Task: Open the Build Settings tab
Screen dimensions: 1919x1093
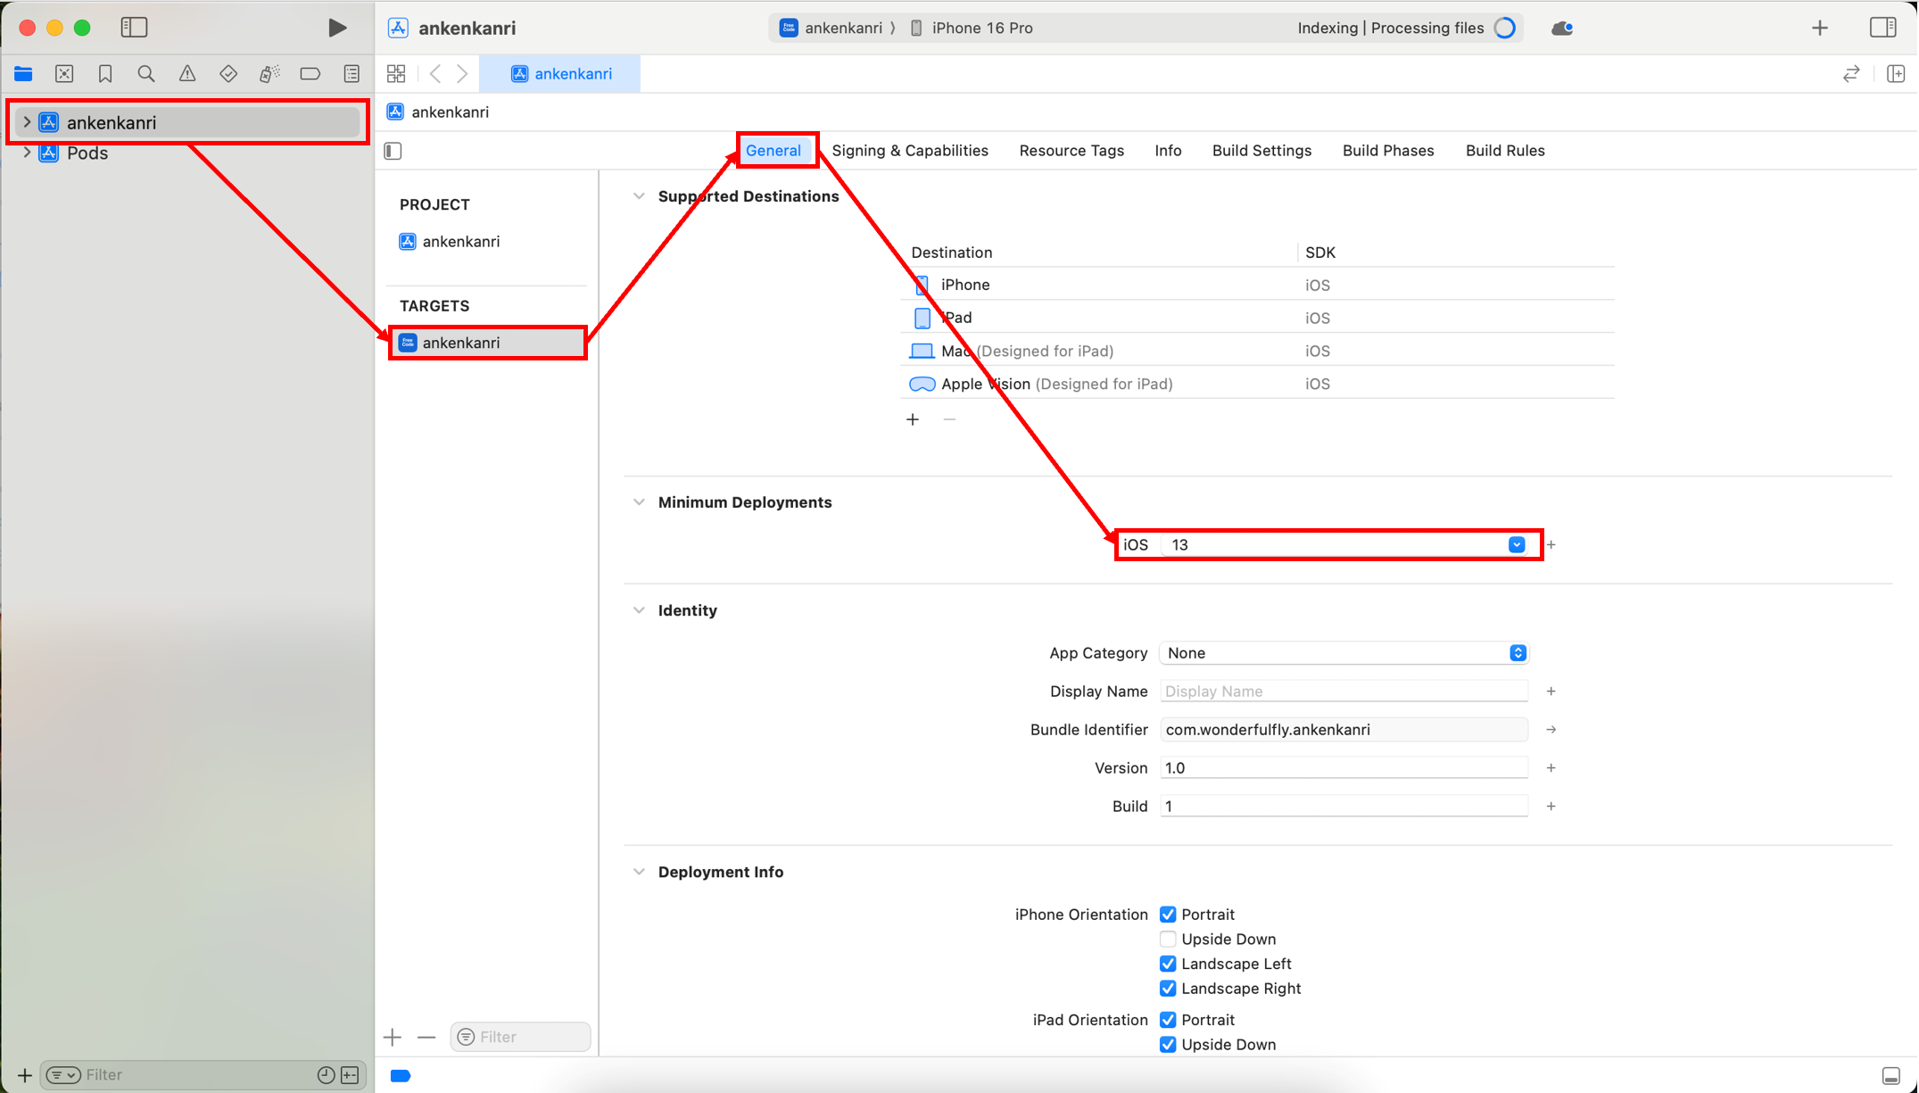Action: pyautogui.click(x=1261, y=151)
